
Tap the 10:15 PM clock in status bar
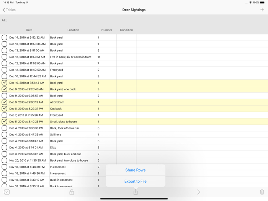8,2
